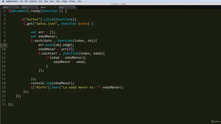Close the ajax1.js tab
This screenshot has width=221, height=124.
(x=55, y=7)
